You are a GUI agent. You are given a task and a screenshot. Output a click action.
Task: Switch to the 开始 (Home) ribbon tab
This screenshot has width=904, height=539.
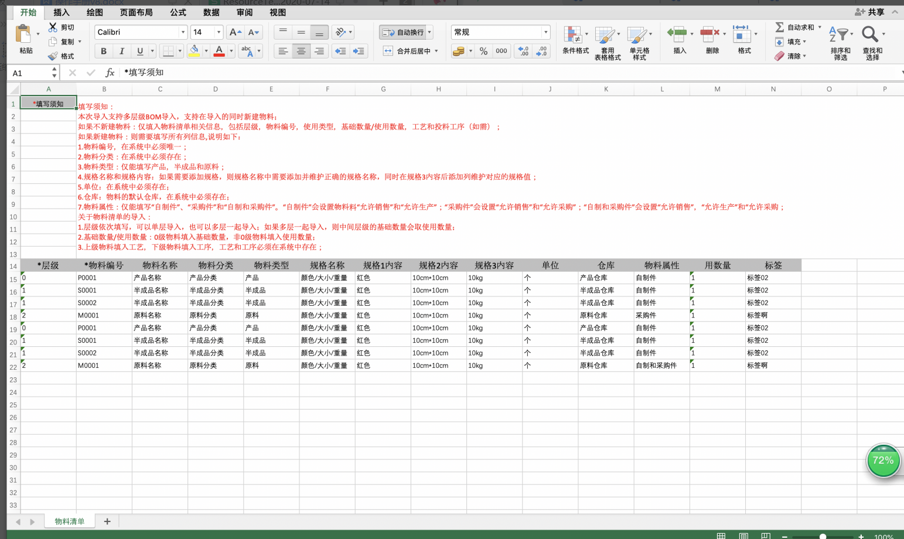click(28, 12)
